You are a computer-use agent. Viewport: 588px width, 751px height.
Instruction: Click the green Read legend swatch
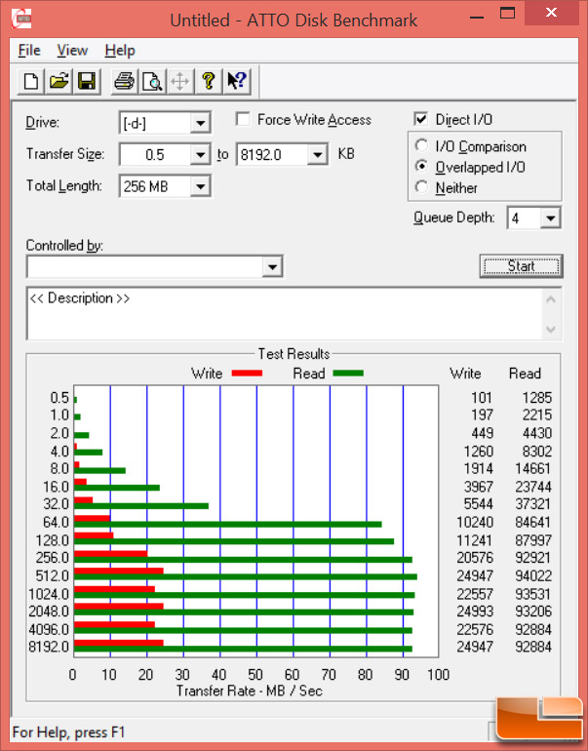pyautogui.click(x=348, y=374)
